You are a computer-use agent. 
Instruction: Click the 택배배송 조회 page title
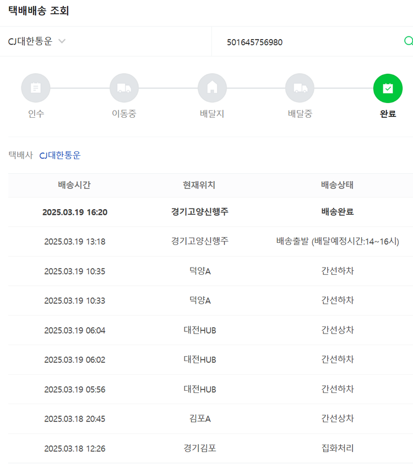[39, 11]
